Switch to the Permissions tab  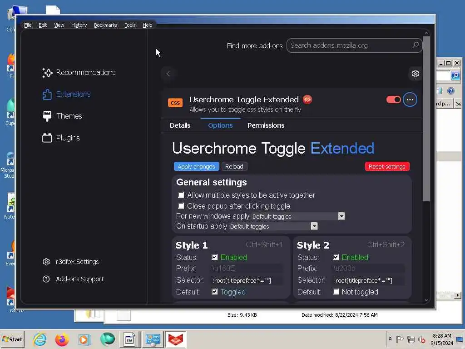coord(266,125)
